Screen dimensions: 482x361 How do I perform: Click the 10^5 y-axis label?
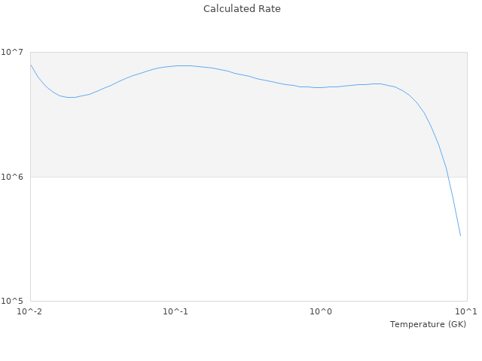(14, 302)
